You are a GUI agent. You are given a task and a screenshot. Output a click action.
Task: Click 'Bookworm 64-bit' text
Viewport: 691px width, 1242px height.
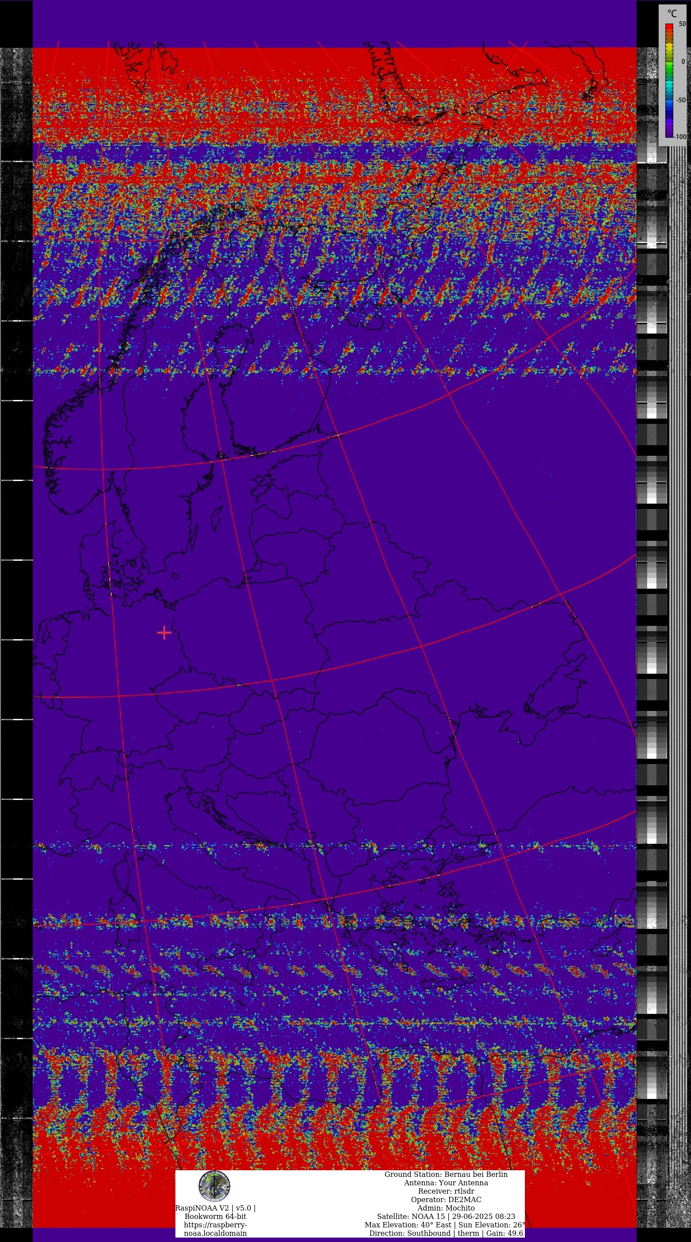click(x=215, y=1216)
